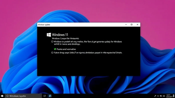Tick the checkbox starting with "Windows lo"

pos(52,42)
